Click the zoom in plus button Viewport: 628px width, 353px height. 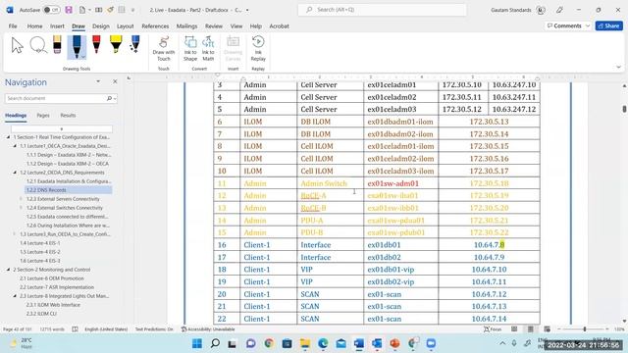pyautogui.click(x=607, y=329)
